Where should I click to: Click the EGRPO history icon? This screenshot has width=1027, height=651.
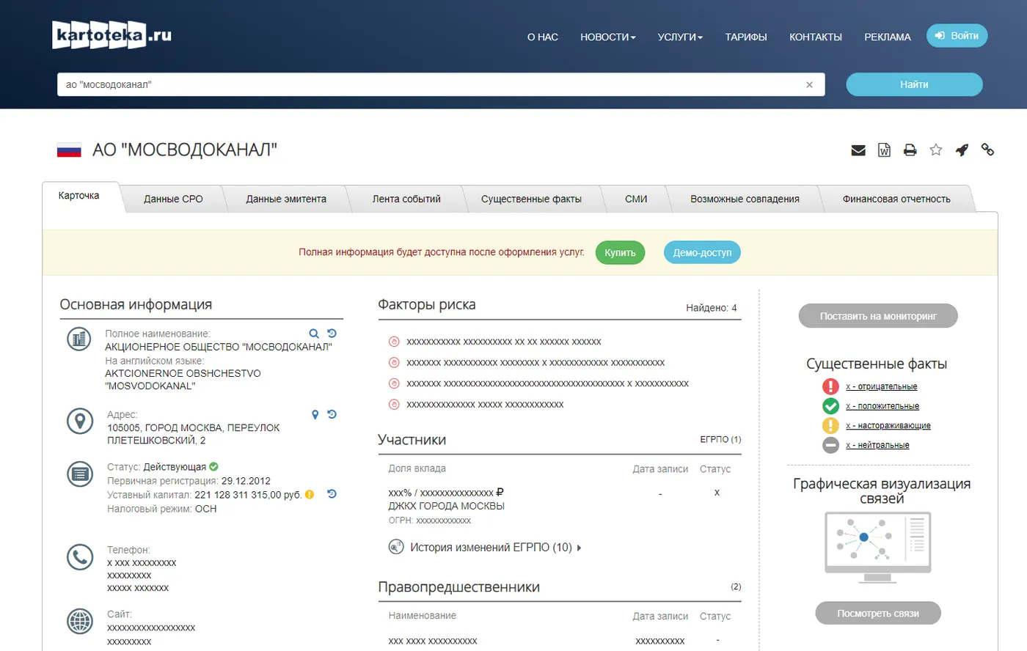[x=396, y=547]
